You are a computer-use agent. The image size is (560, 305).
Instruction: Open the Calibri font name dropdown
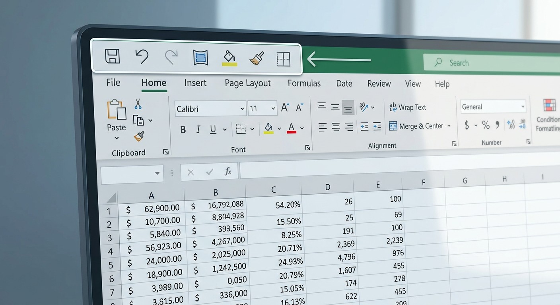242,108
